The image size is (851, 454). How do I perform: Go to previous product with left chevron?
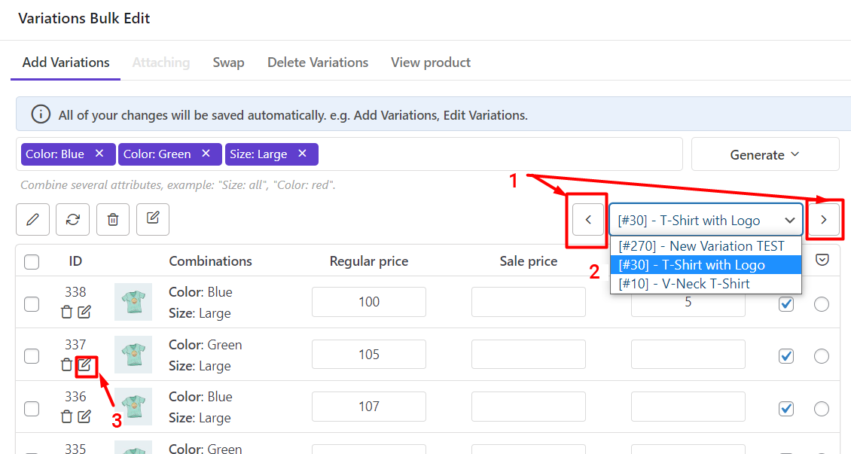click(x=587, y=220)
